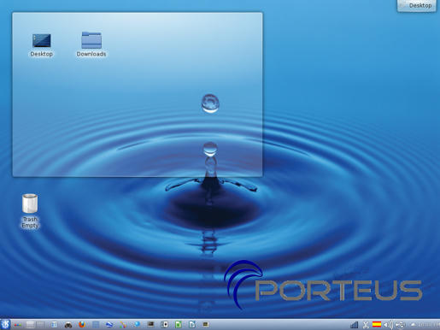Launch the file manager from the panel

[x=54, y=325]
